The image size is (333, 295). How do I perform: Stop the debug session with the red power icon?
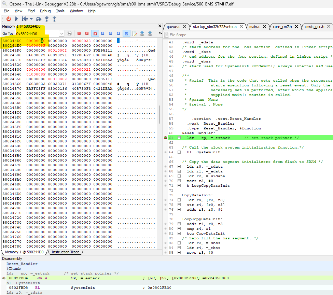coord(9,19)
